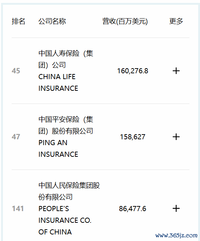Image resolution: width=200 pixels, height=241 pixels.
Task: Click PEOPLE'S INSURANCE CO. OF CHINA text
Action: coord(65,220)
